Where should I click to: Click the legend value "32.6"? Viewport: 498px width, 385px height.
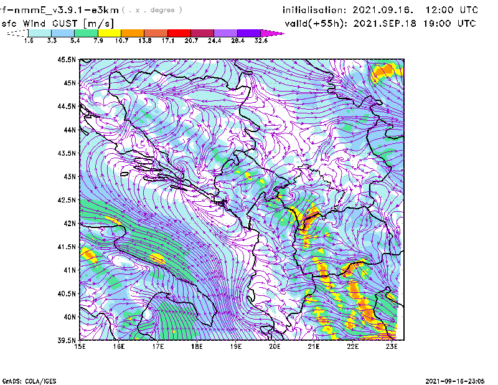pyautogui.click(x=261, y=40)
